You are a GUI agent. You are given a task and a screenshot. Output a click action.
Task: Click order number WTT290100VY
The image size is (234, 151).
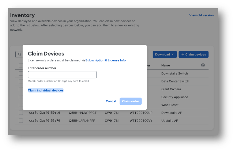click(141, 121)
